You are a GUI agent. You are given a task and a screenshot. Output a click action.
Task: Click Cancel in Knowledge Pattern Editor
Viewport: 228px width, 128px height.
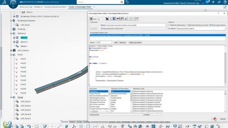point(223,119)
